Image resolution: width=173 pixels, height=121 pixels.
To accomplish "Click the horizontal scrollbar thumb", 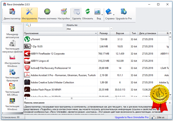I will [72, 98].
